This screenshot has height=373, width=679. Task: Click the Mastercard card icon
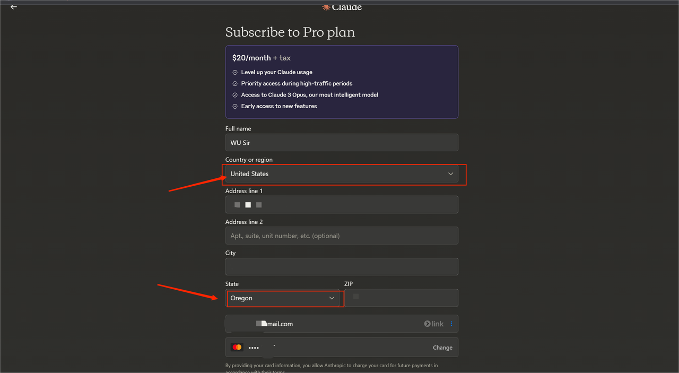(x=237, y=348)
